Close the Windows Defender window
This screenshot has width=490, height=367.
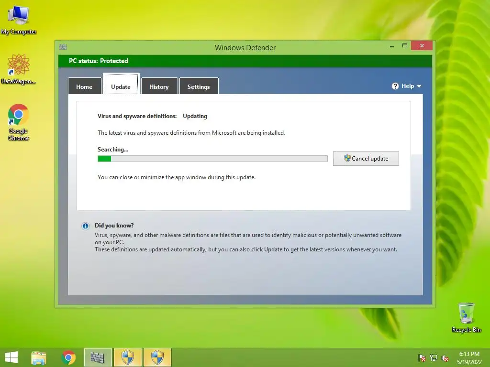point(422,45)
